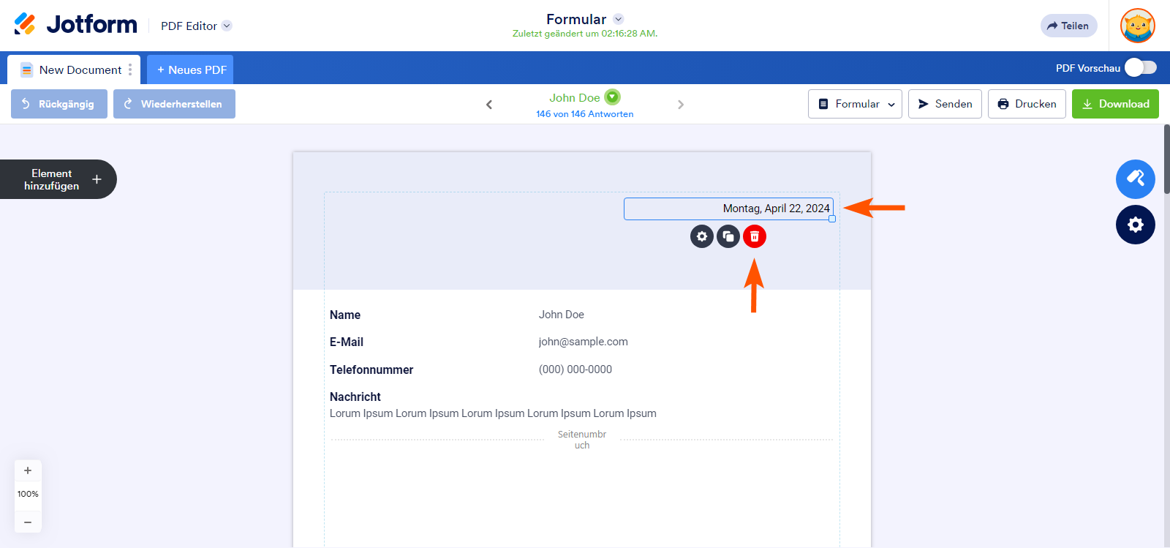The height and width of the screenshot is (548, 1170).
Task: Redo with the Wiederherstellen button
Action: click(174, 104)
